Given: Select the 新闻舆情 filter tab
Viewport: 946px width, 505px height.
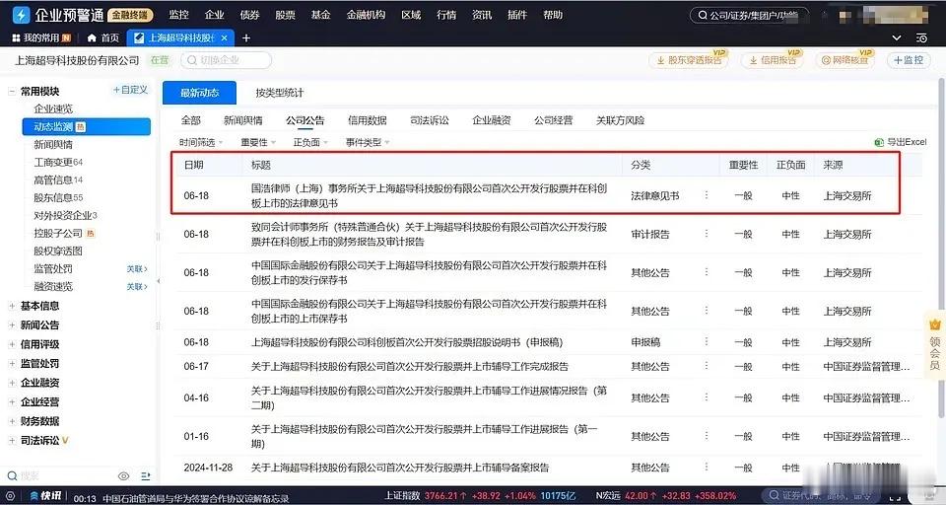Looking at the screenshot, I should pos(242,120).
